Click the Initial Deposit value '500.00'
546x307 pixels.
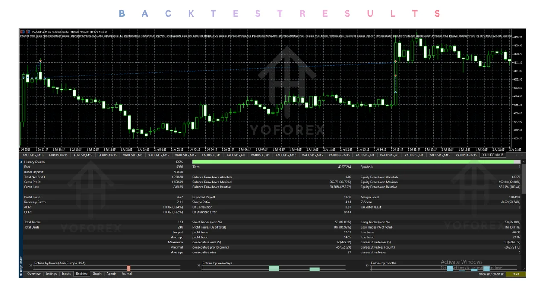(x=178, y=172)
